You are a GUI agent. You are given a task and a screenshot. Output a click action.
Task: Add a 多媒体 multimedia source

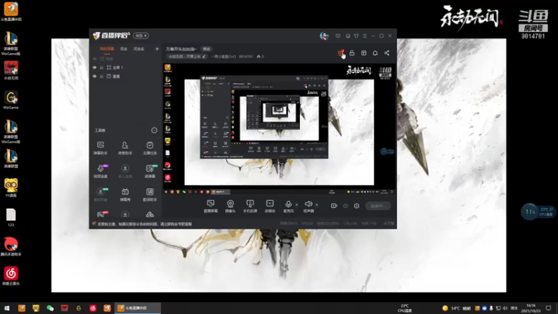coord(270,206)
